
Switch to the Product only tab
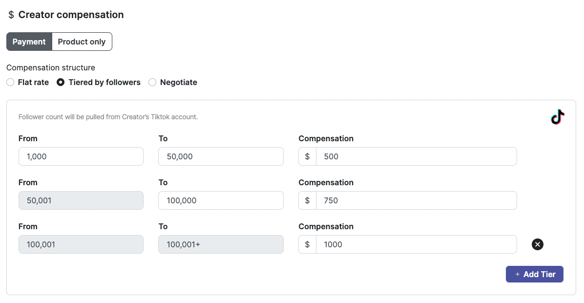click(x=82, y=42)
